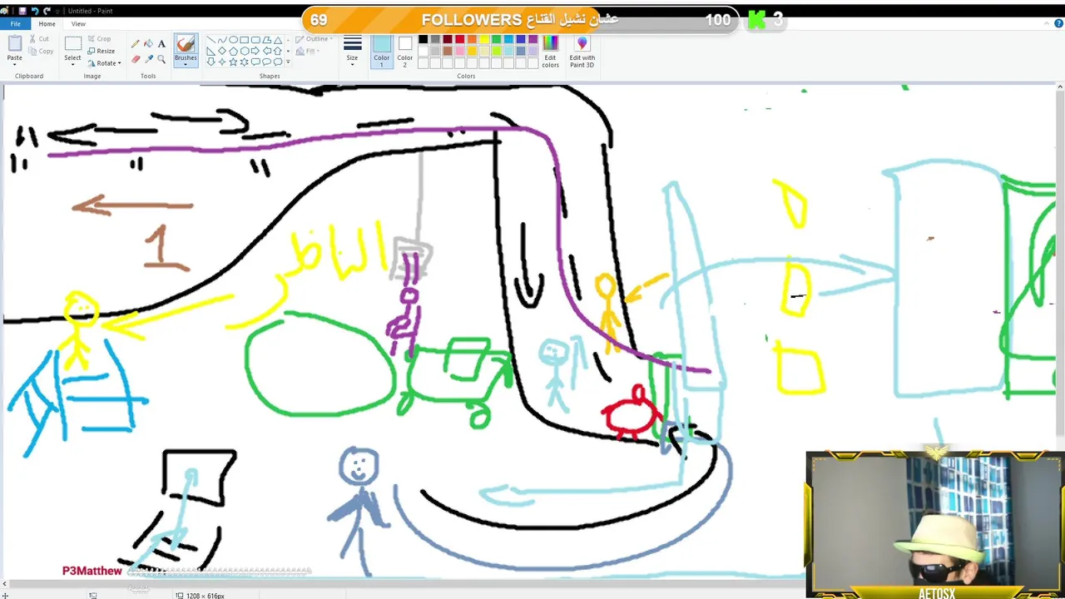Image resolution: width=1065 pixels, height=599 pixels.
Task: Select the Color picker eyedropper tool
Action: [148, 59]
